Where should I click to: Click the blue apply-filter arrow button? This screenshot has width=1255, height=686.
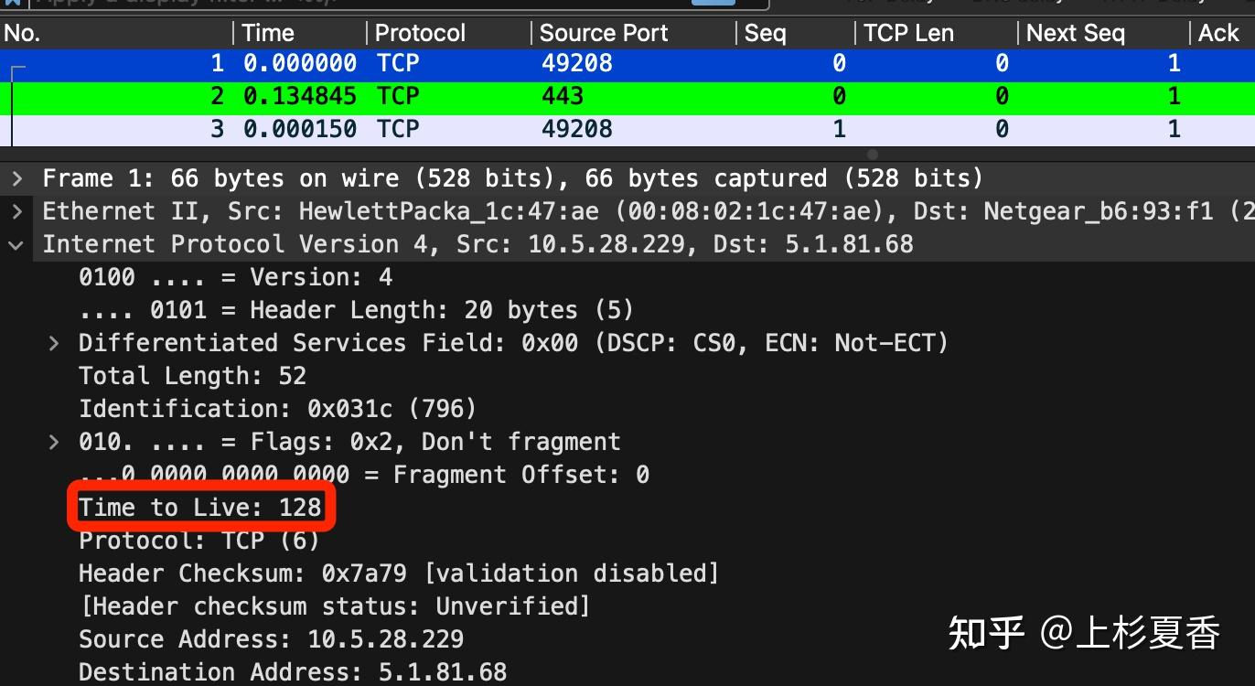pyautogui.click(x=714, y=5)
